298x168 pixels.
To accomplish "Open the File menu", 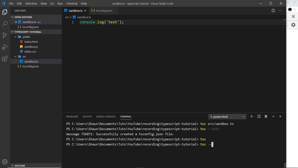I will (x=11, y=3).
